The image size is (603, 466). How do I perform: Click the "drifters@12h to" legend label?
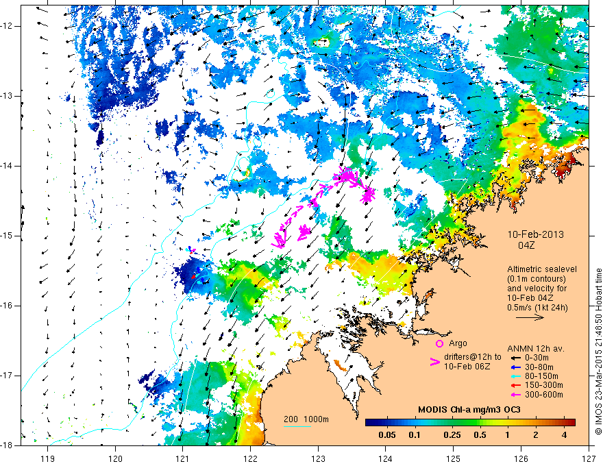tap(473, 357)
